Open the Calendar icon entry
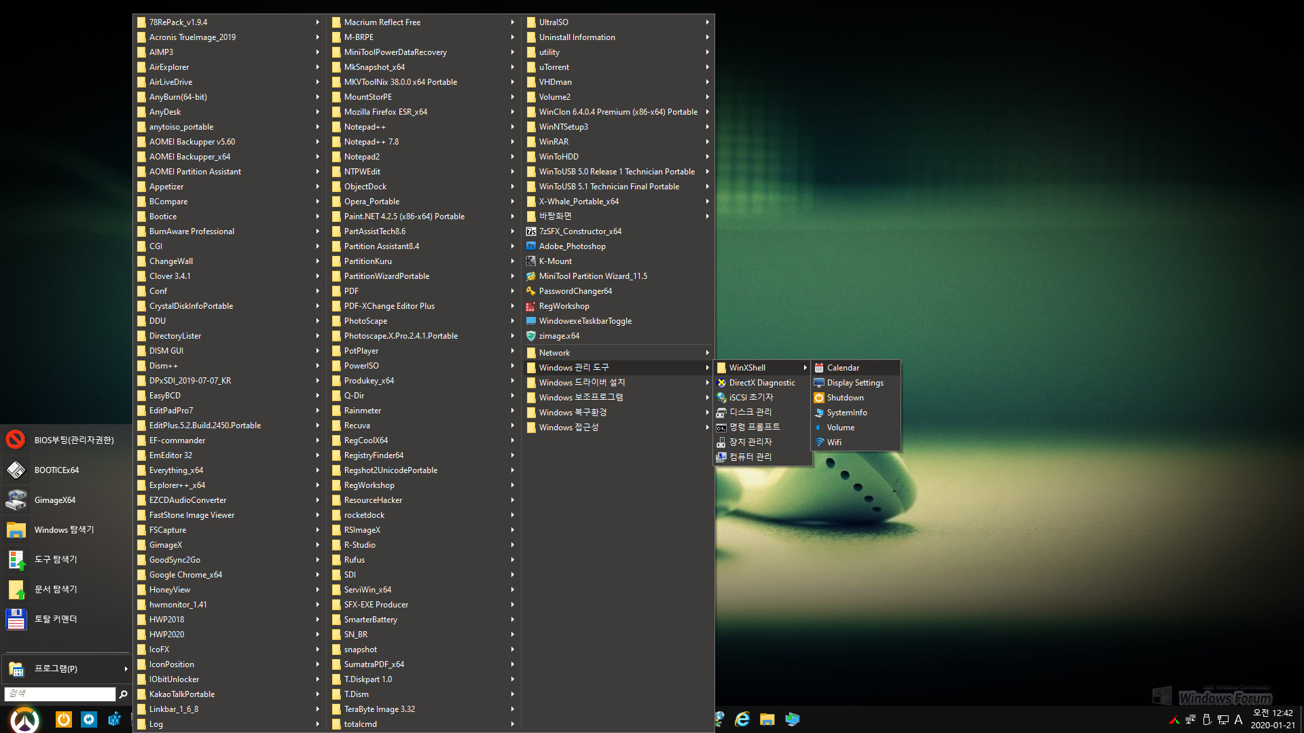This screenshot has height=733, width=1304. pyautogui.click(x=819, y=368)
